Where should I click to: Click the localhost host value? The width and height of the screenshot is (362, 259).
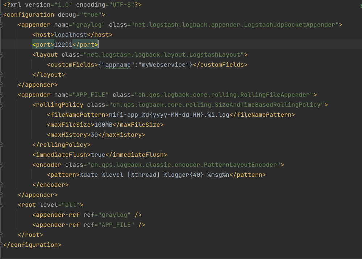[71, 35]
